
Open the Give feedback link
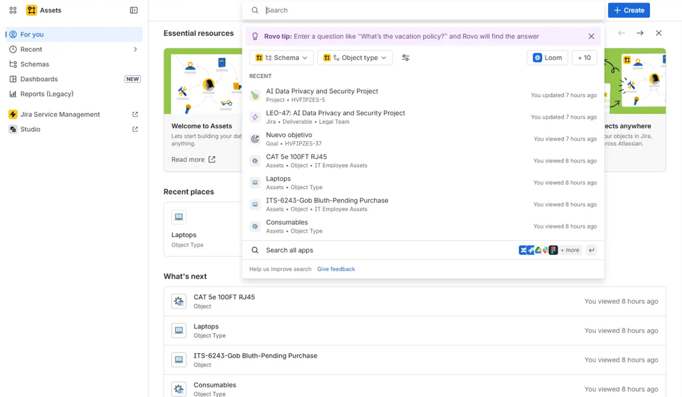tap(336, 268)
